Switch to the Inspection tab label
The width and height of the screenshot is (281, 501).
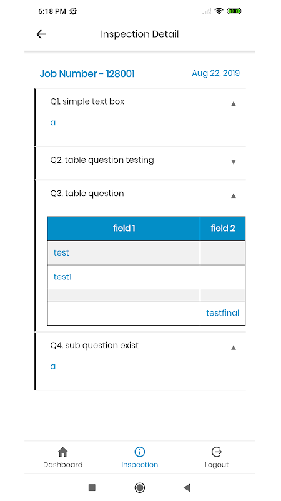point(139,465)
